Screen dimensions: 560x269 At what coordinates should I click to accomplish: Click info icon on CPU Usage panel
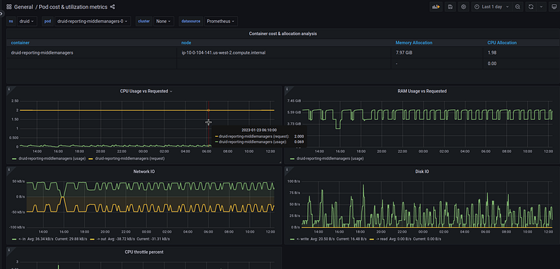click(x=9, y=88)
